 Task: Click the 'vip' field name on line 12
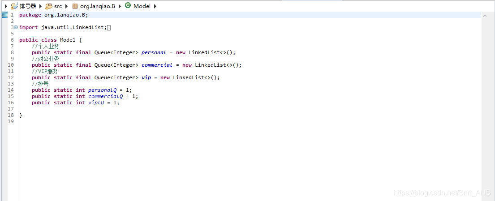(146, 77)
